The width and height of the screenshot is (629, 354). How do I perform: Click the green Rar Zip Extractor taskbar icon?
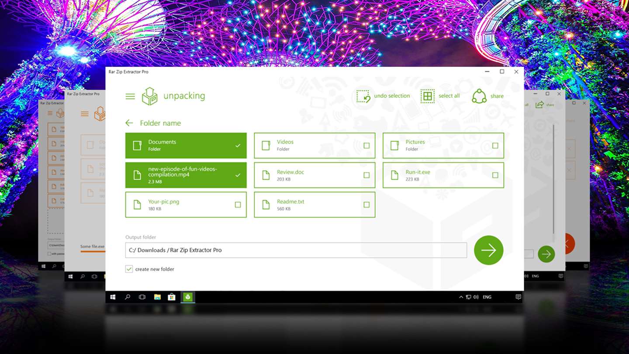(187, 297)
